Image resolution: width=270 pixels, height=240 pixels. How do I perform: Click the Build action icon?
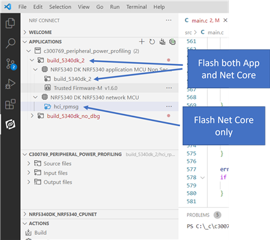(28, 232)
